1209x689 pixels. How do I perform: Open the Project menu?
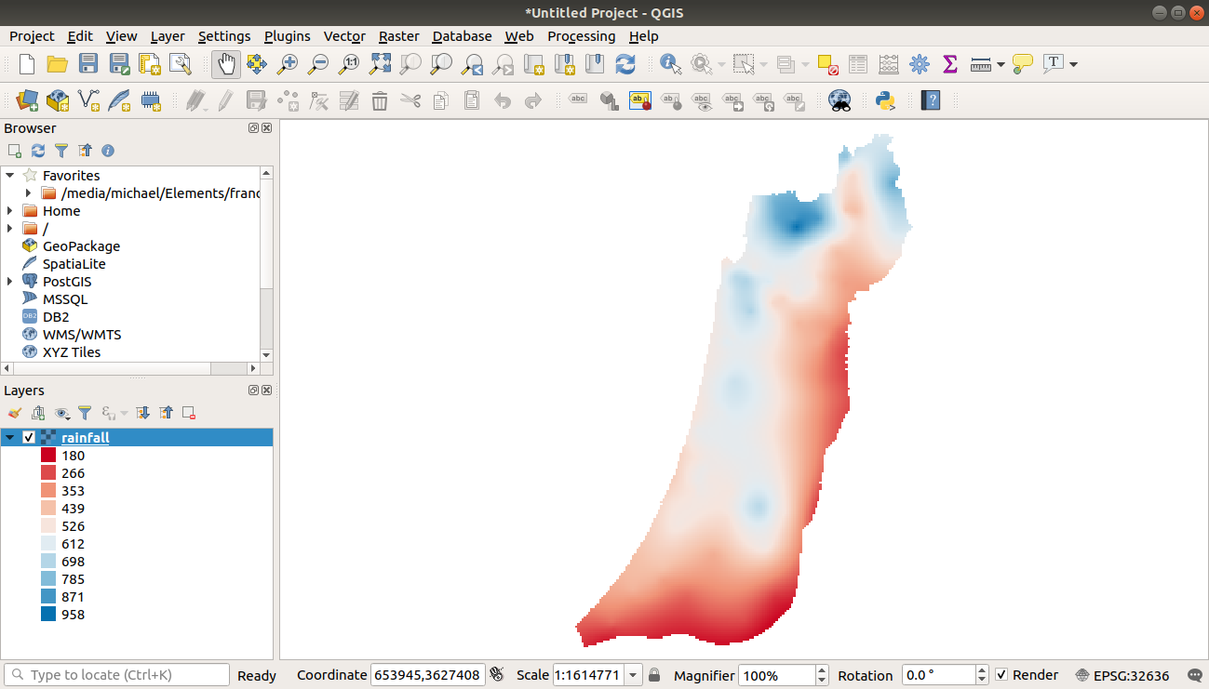click(32, 36)
